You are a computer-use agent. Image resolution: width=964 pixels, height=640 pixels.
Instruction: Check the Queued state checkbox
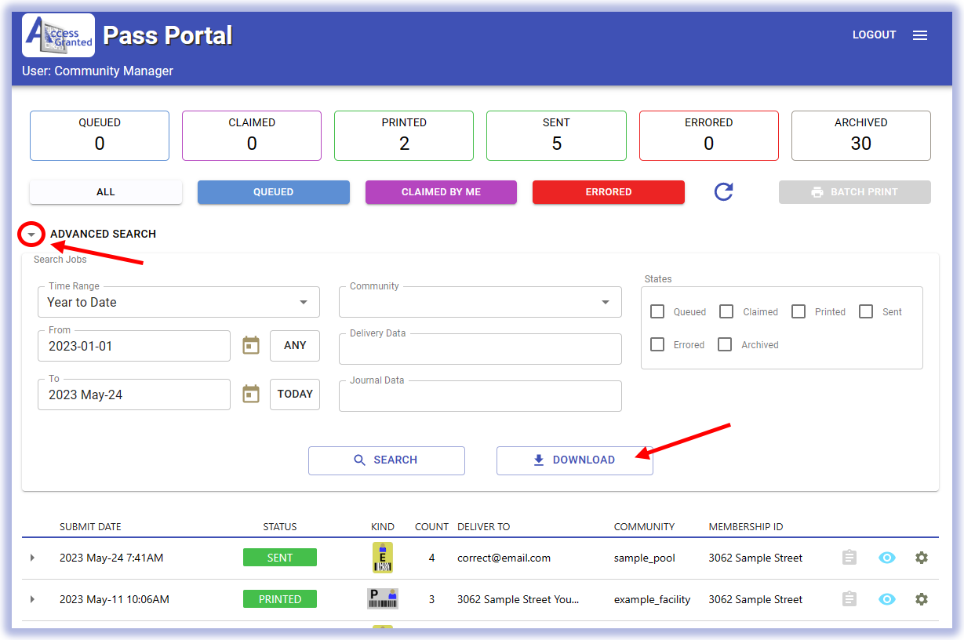[657, 311]
